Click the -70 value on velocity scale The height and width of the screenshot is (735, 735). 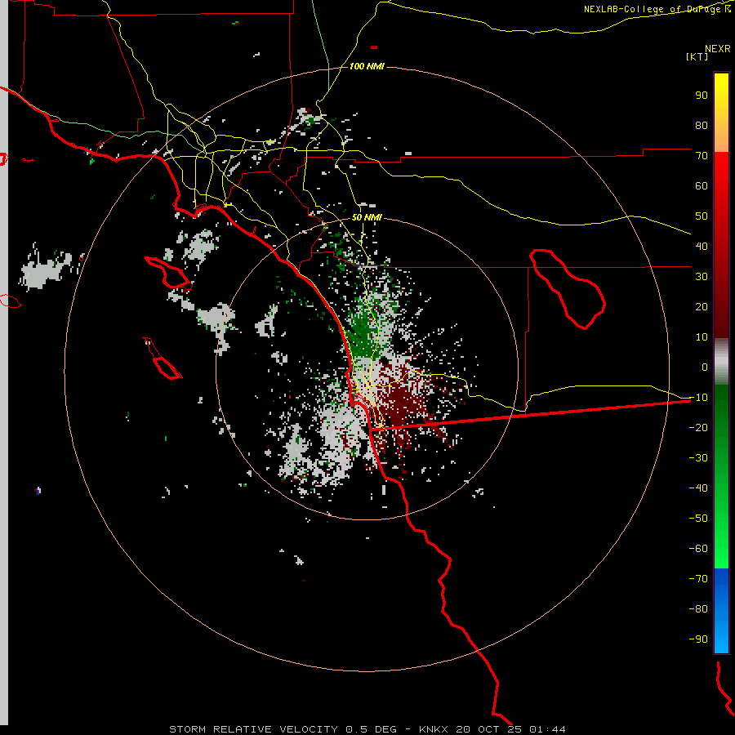[698, 578]
